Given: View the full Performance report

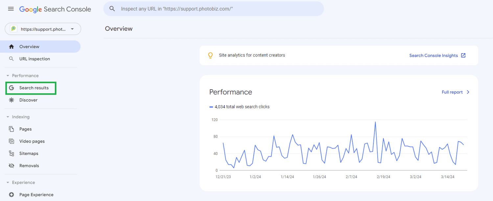Looking at the screenshot, I should point(456,92).
